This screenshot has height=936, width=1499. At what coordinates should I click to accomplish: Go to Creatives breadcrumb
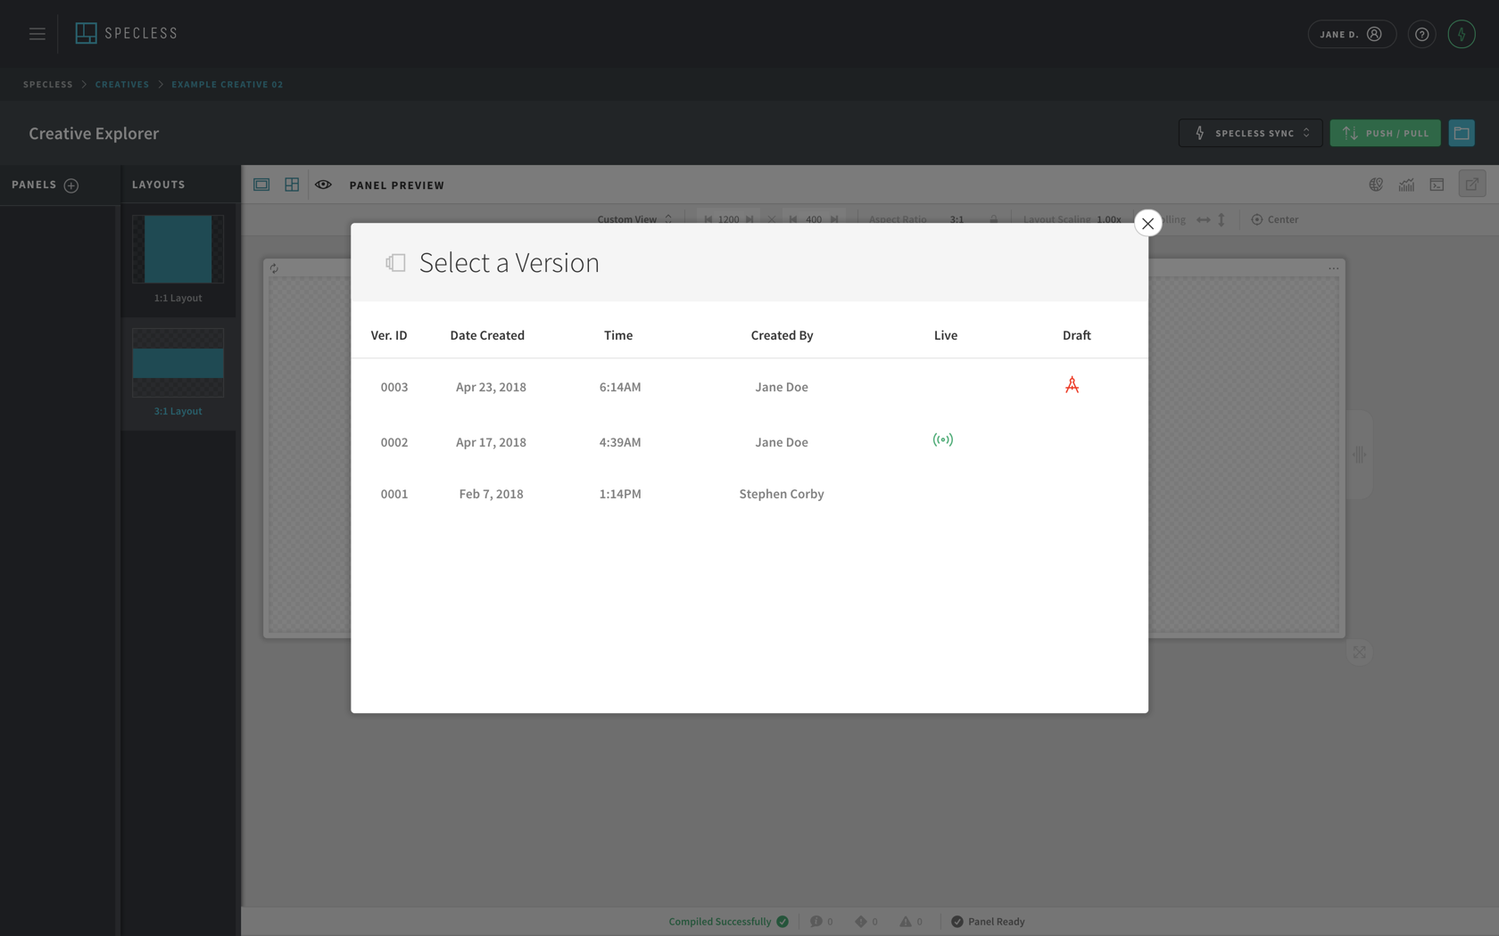tap(122, 85)
